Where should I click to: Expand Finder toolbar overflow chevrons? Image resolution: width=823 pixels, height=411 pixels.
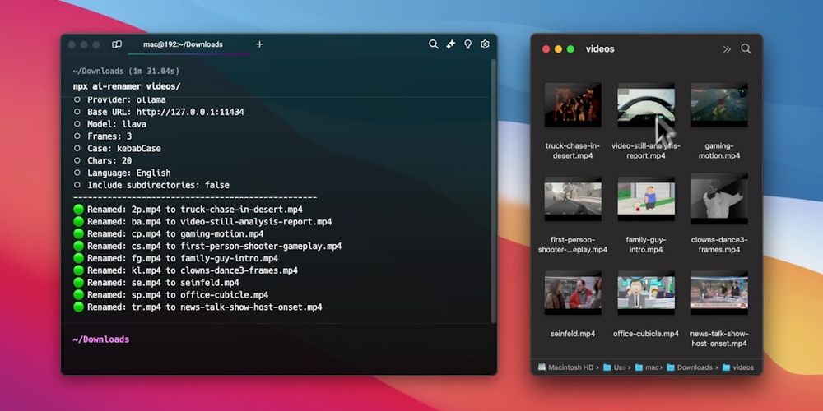tap(727, 49)
